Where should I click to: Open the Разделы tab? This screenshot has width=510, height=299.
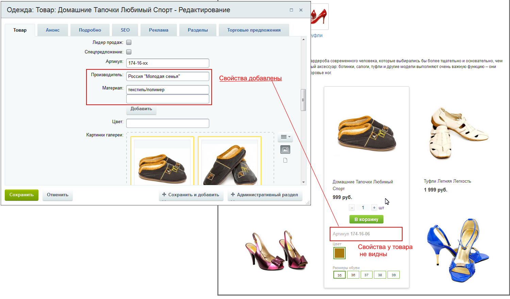point(198,30)
